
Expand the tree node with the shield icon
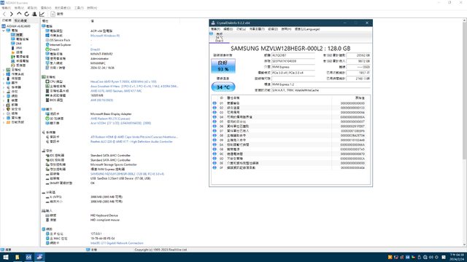coord(4,109)
